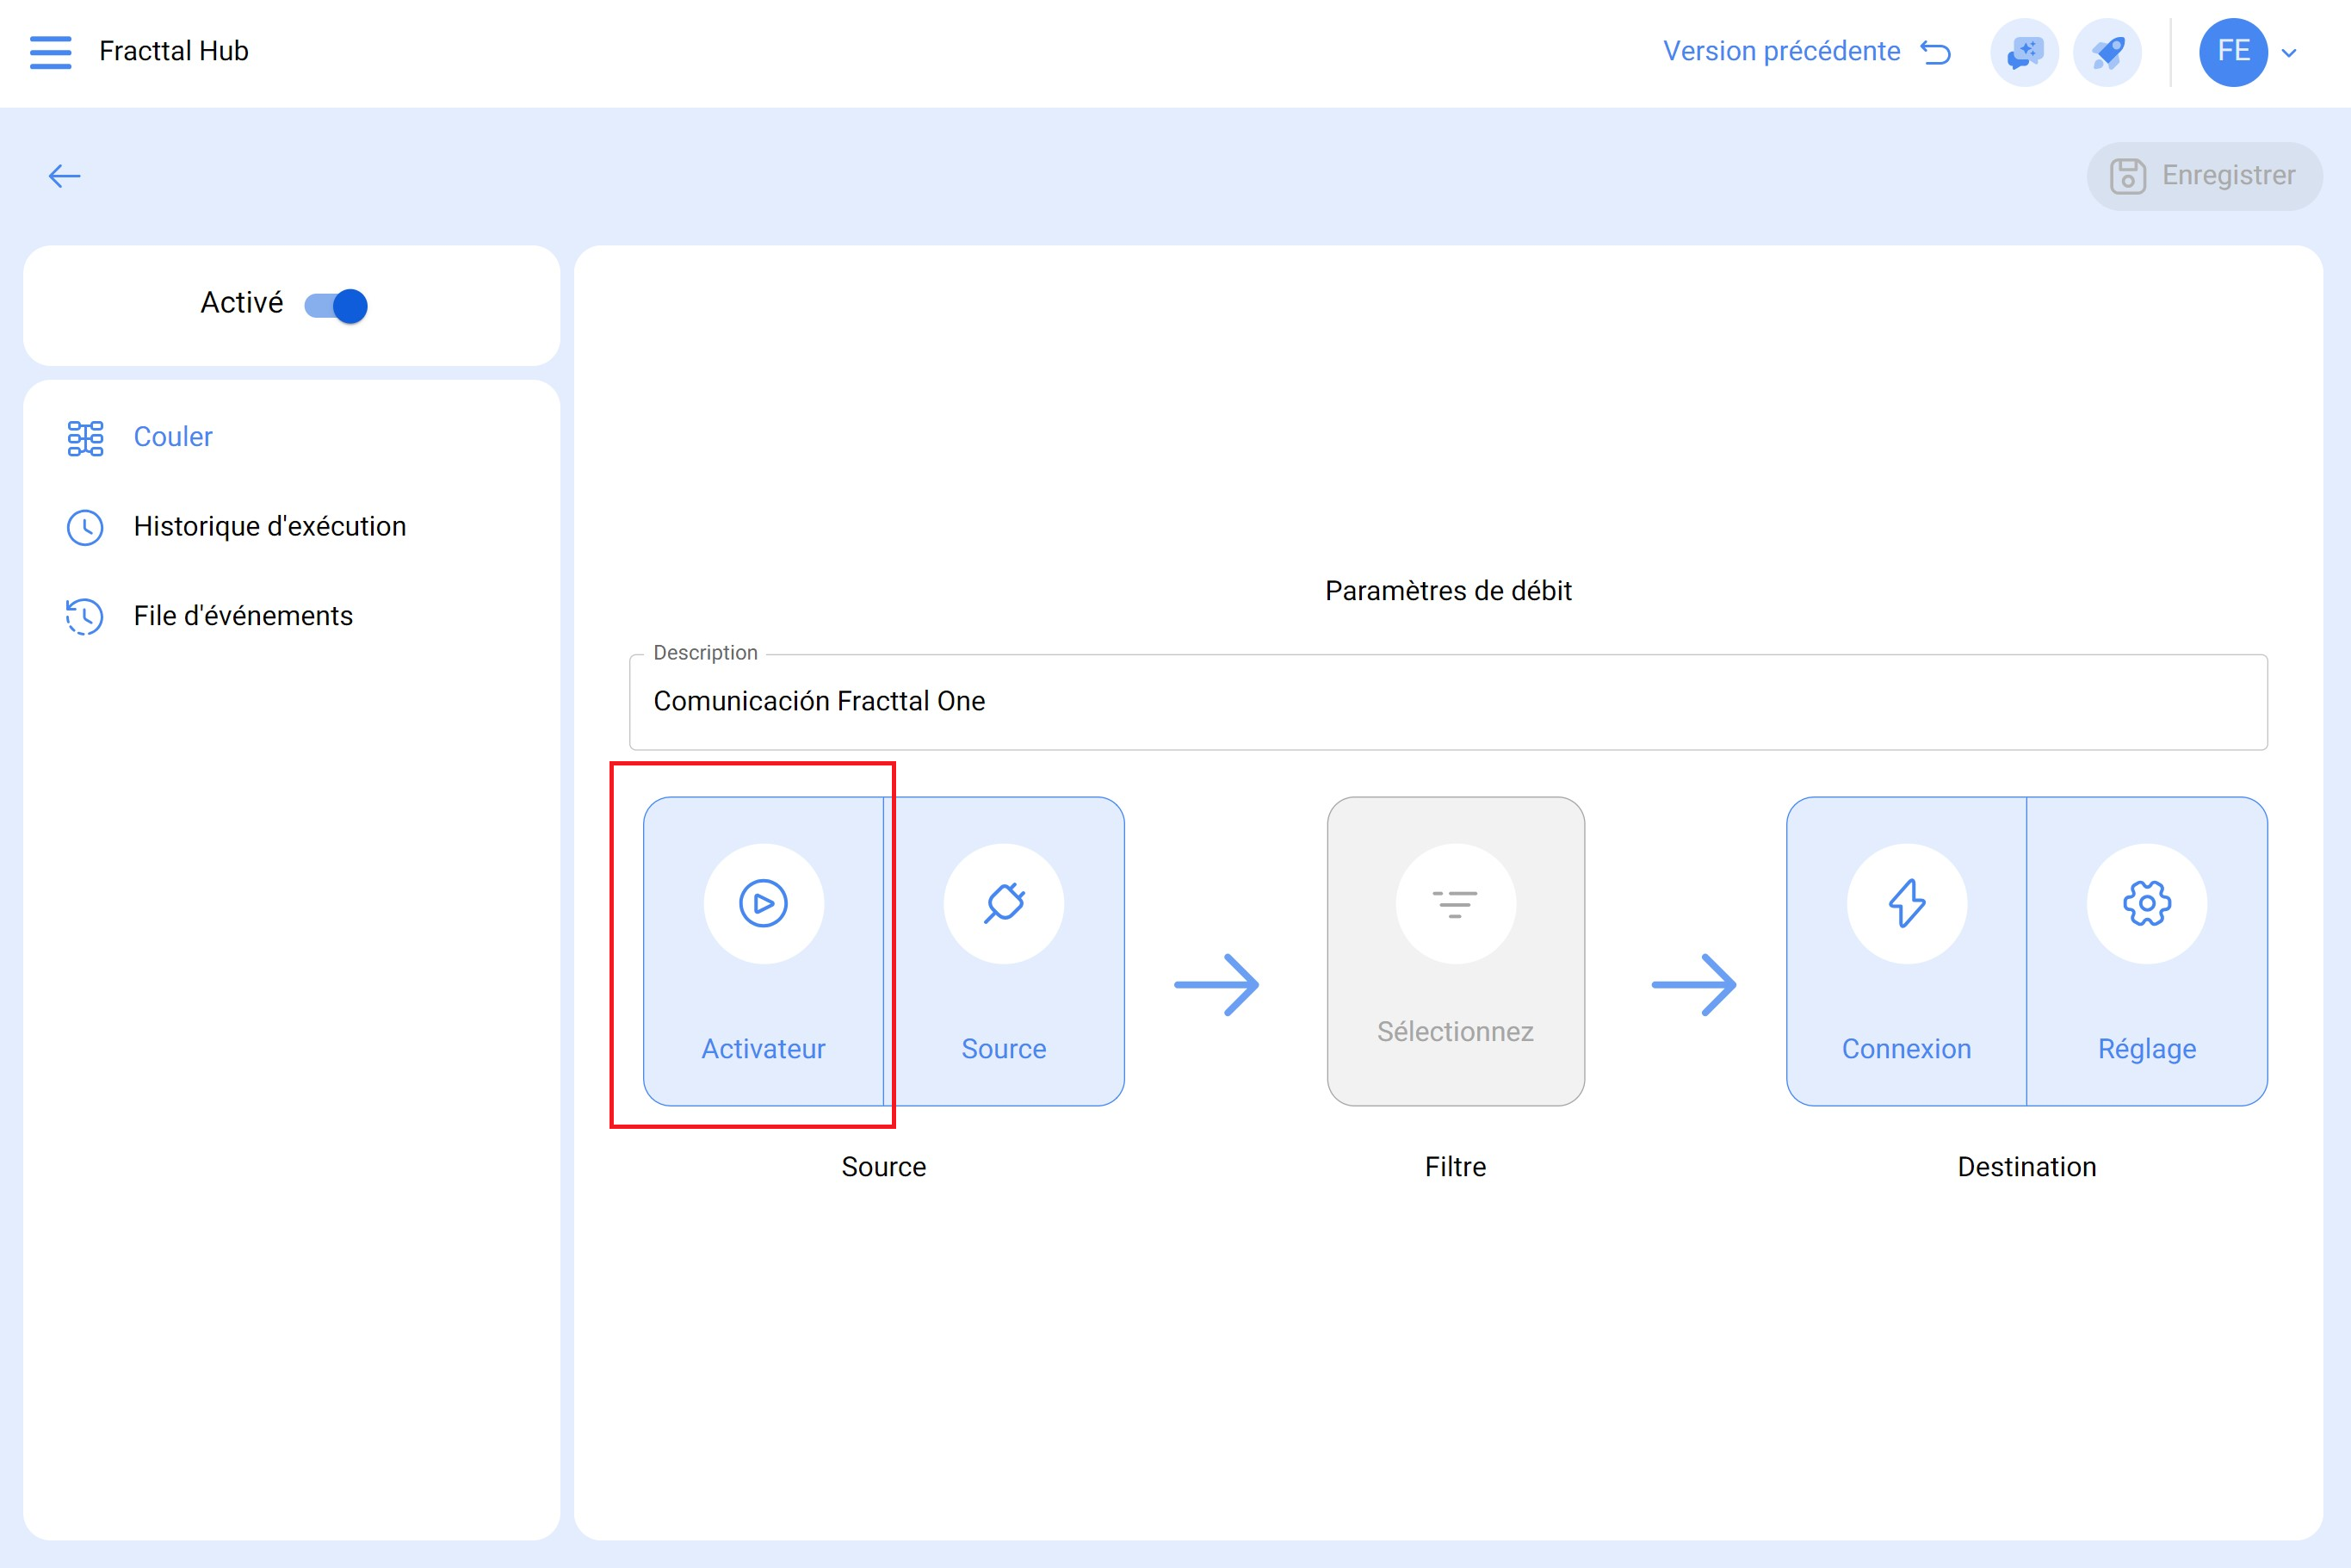
Task: Click the Paramètres de débit heading
Action: (x=1448, y=591)
